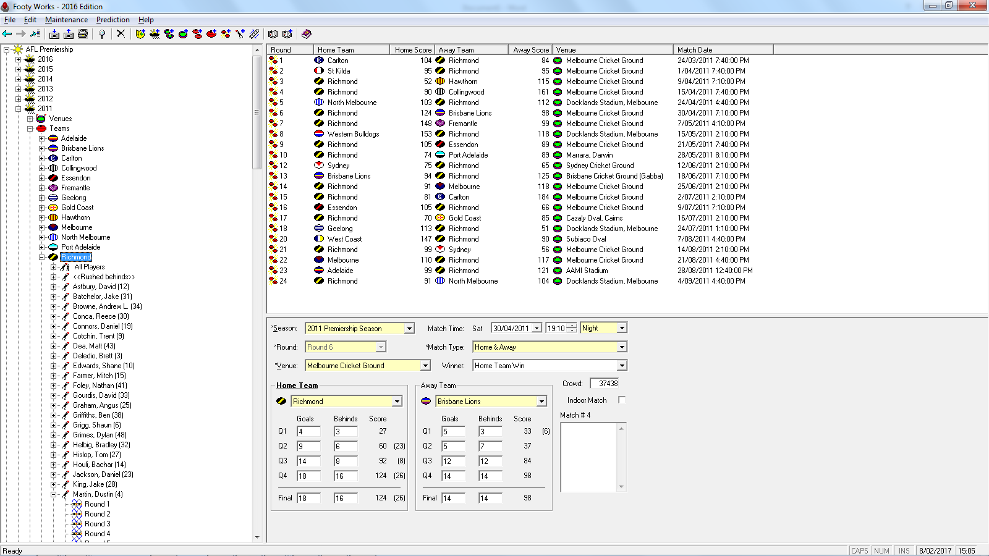This screenshot has height=556, width=989.
Task: Click the home Q1 Goals field
Action: click(x=308, y=432)
